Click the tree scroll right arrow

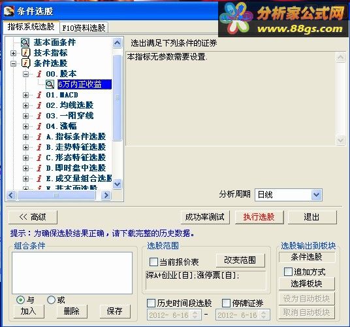click(x=106, y=196)
